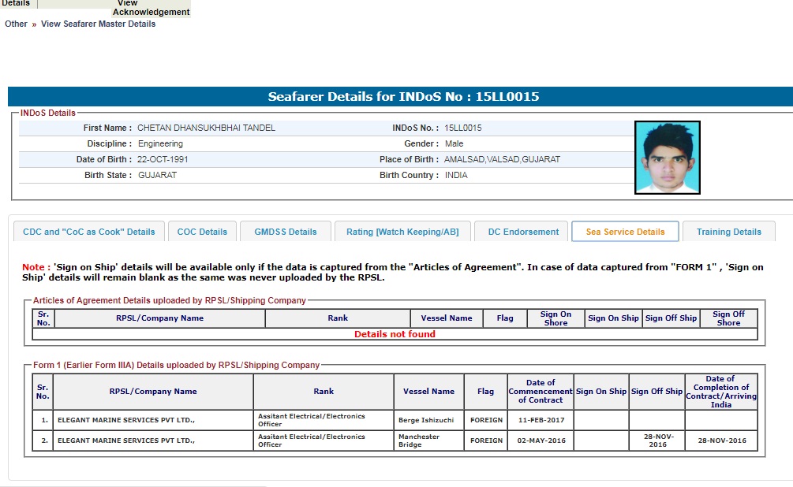
Task: Click the Seafarer Details blue title banner
Action: (400, 97)
